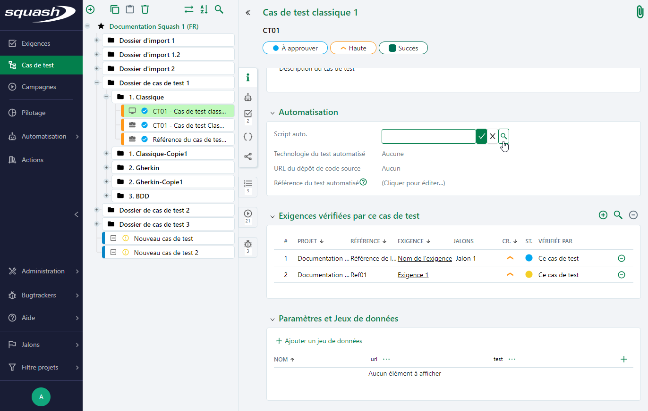Open the parameters curly-braces panel tab
This screenshot has width=648, height=411.
coord(248,136)
